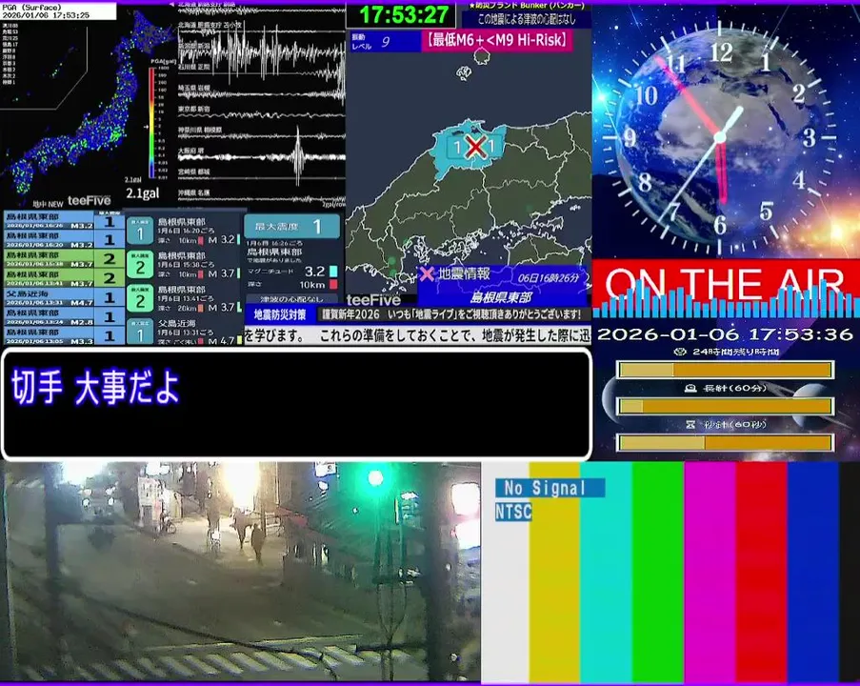Screen dimensions: 860x686
Task: Click the cyan bar of the test pattern
Action: [x=606, y=572]
